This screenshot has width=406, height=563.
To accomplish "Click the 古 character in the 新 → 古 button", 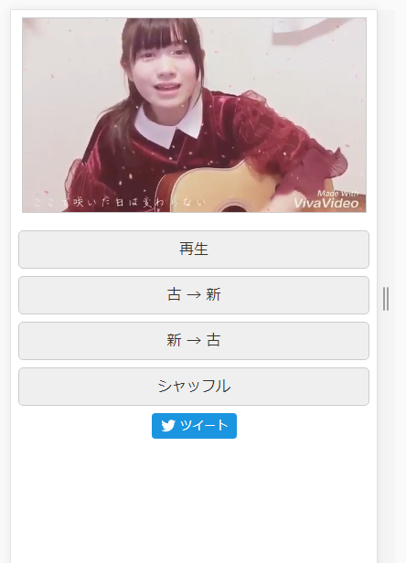I will click(x=213, y=340).
